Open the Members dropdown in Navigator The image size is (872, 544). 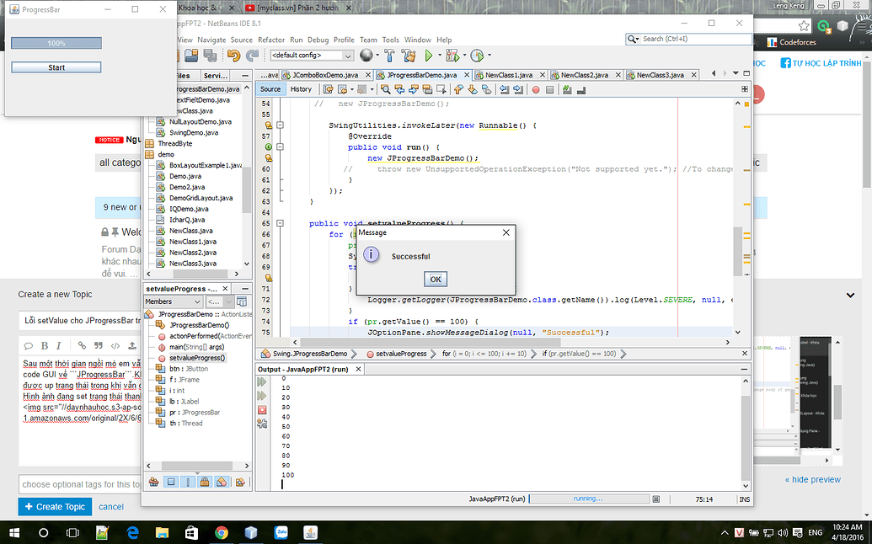173,301
